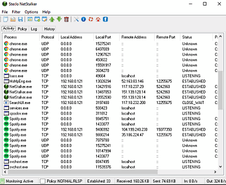Open settings with the crossed tools icon
Viewport: 226px width, 185px height.
tap(76, 19)
